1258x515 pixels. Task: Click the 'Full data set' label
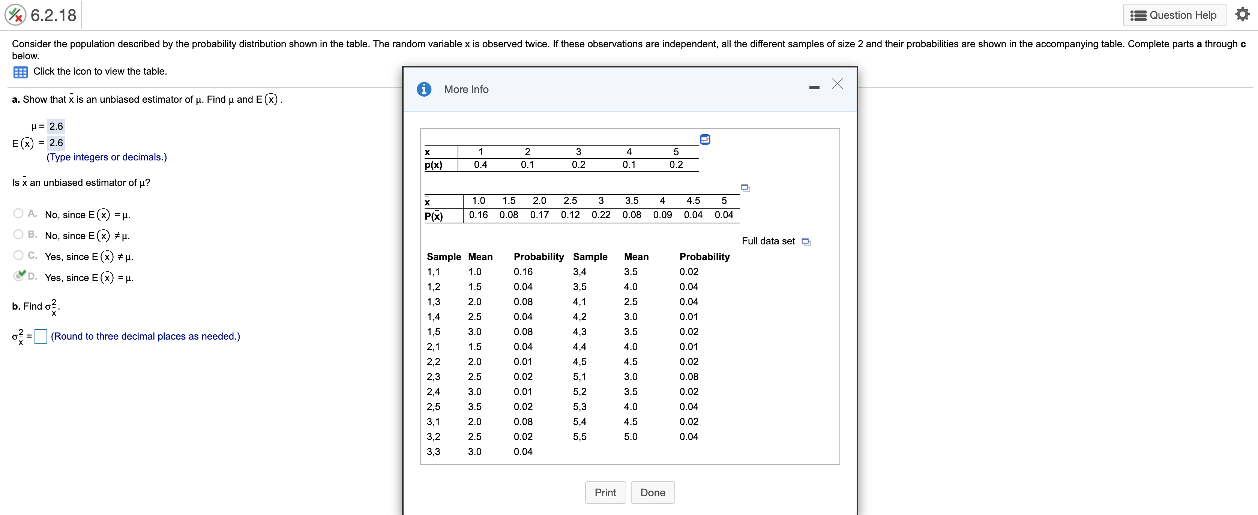point(768,241)
